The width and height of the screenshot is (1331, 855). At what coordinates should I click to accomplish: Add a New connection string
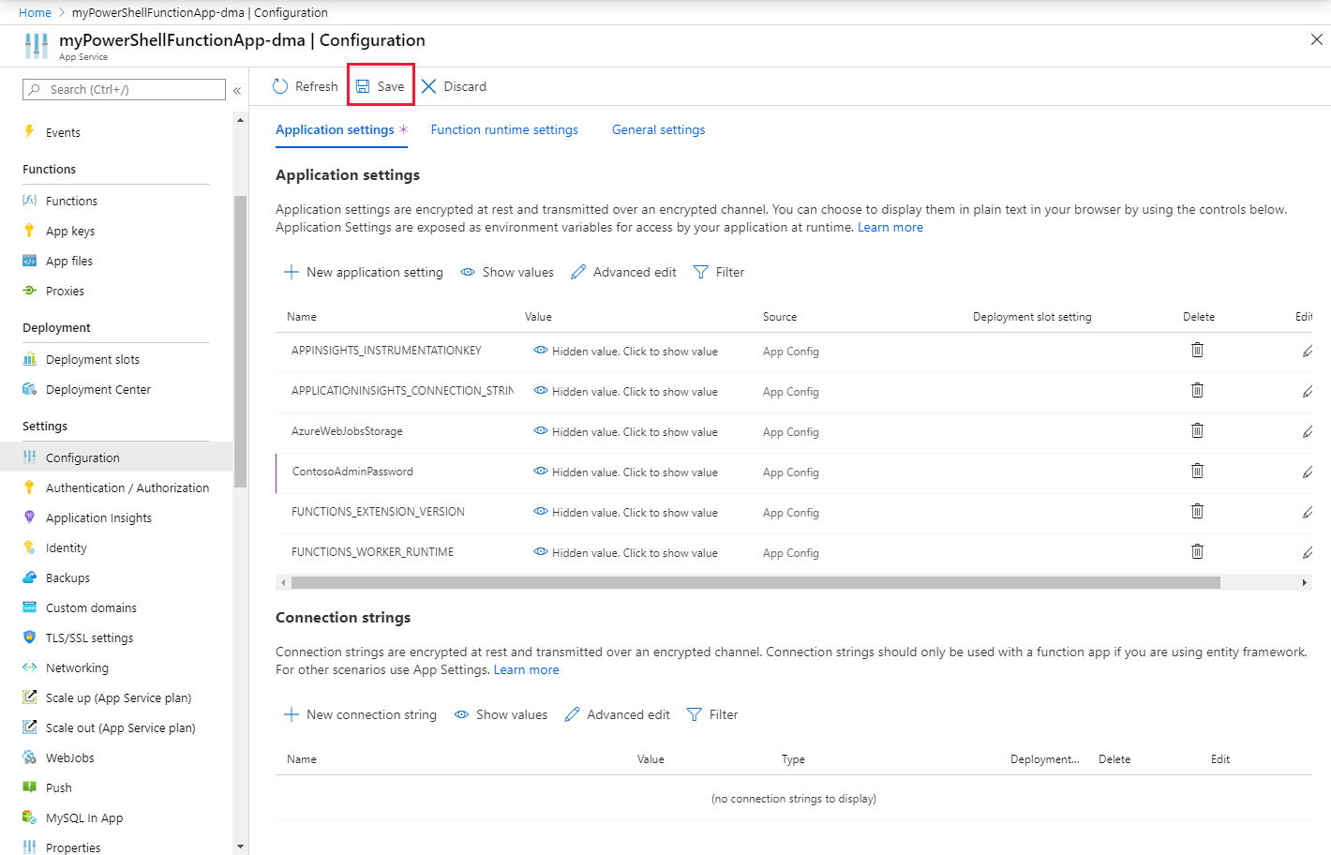coord(360,714)
